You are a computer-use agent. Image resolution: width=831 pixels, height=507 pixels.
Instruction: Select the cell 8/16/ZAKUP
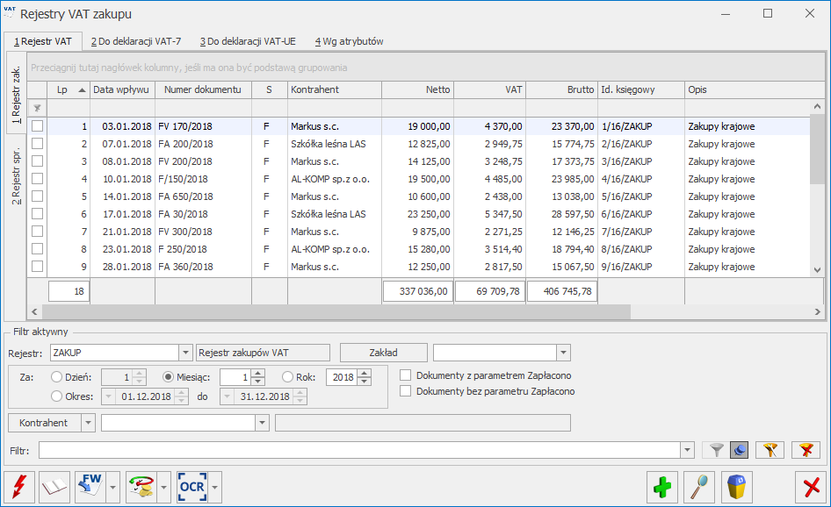click(641, 249)
